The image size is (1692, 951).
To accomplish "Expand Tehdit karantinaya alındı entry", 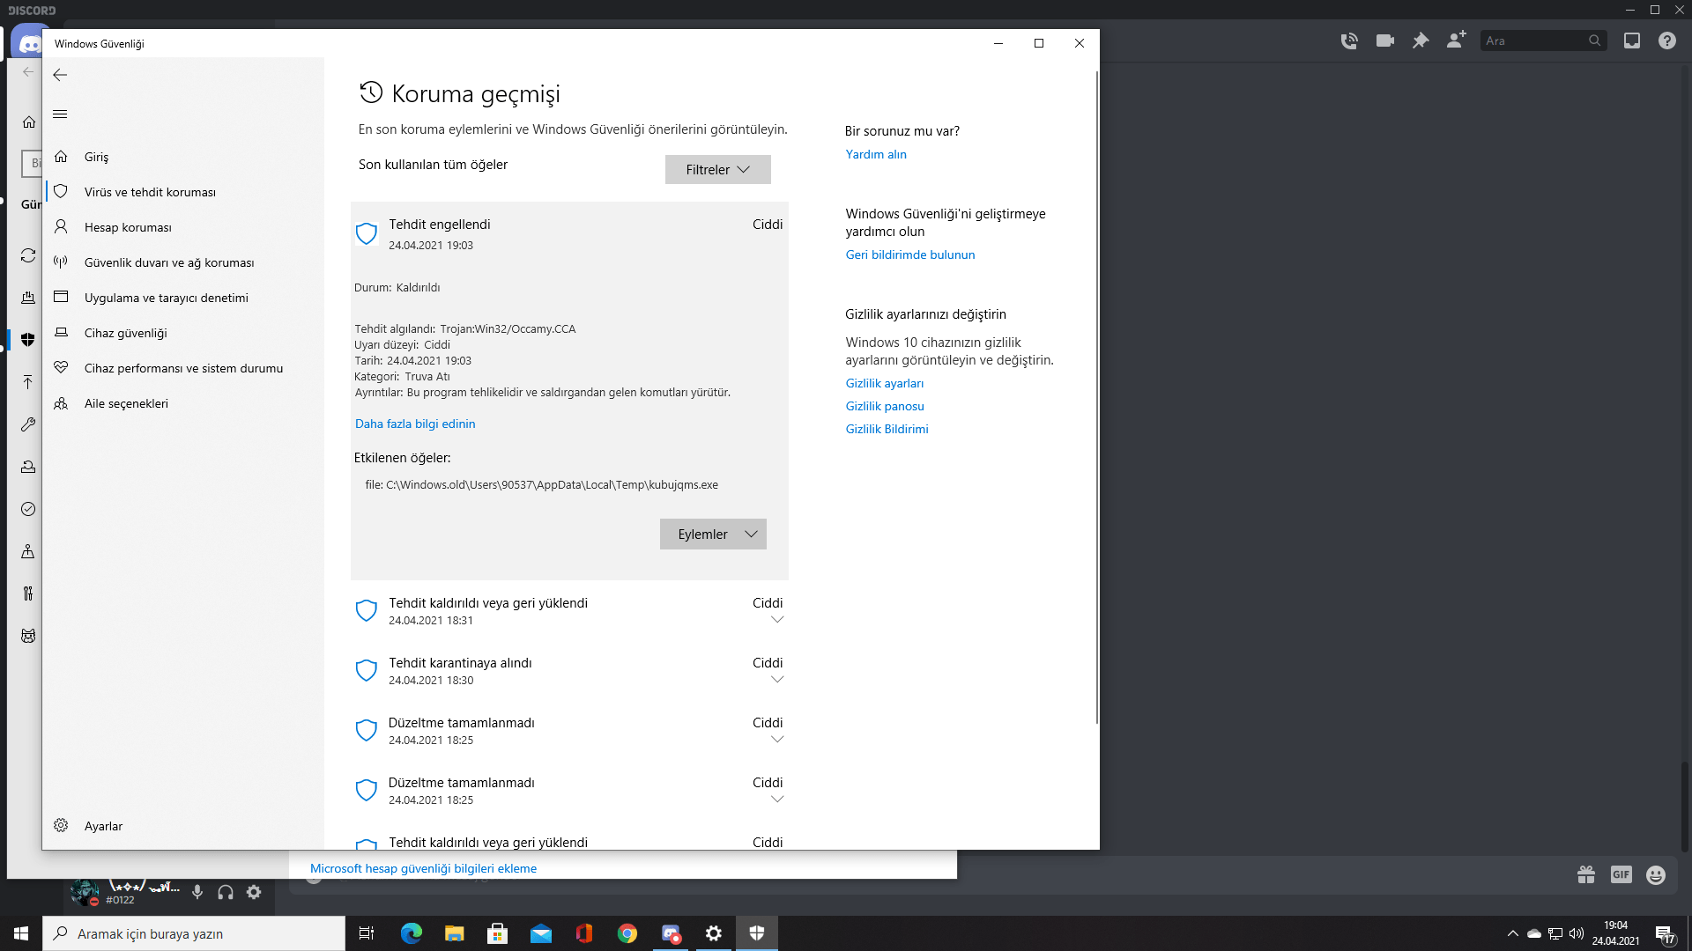I will coord(569,671).
